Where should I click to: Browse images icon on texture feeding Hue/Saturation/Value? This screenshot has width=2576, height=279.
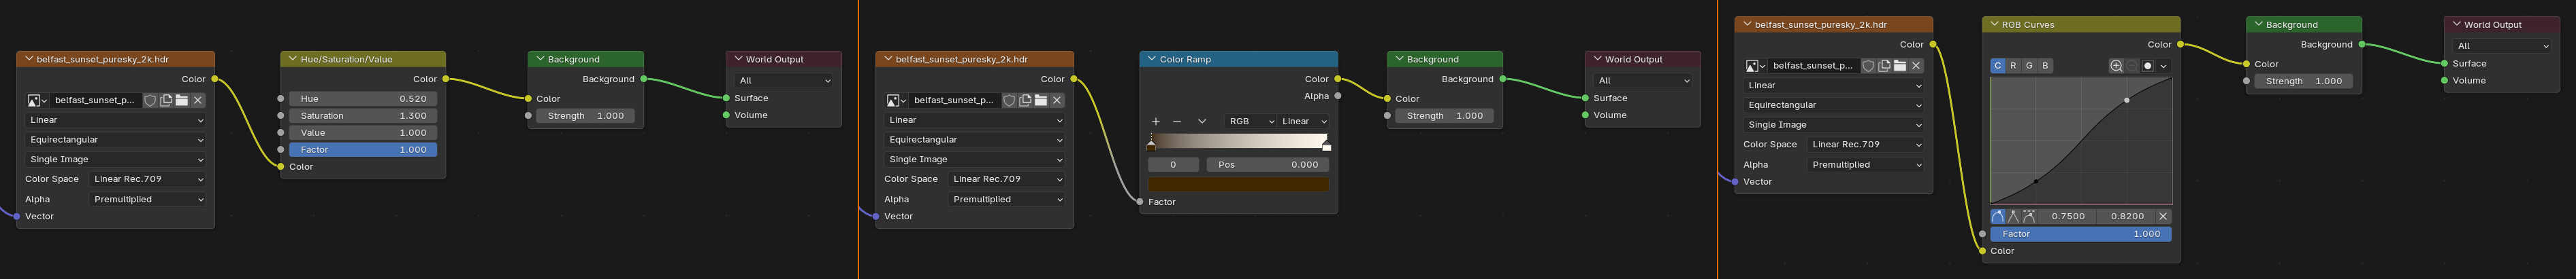coord(37,100)
